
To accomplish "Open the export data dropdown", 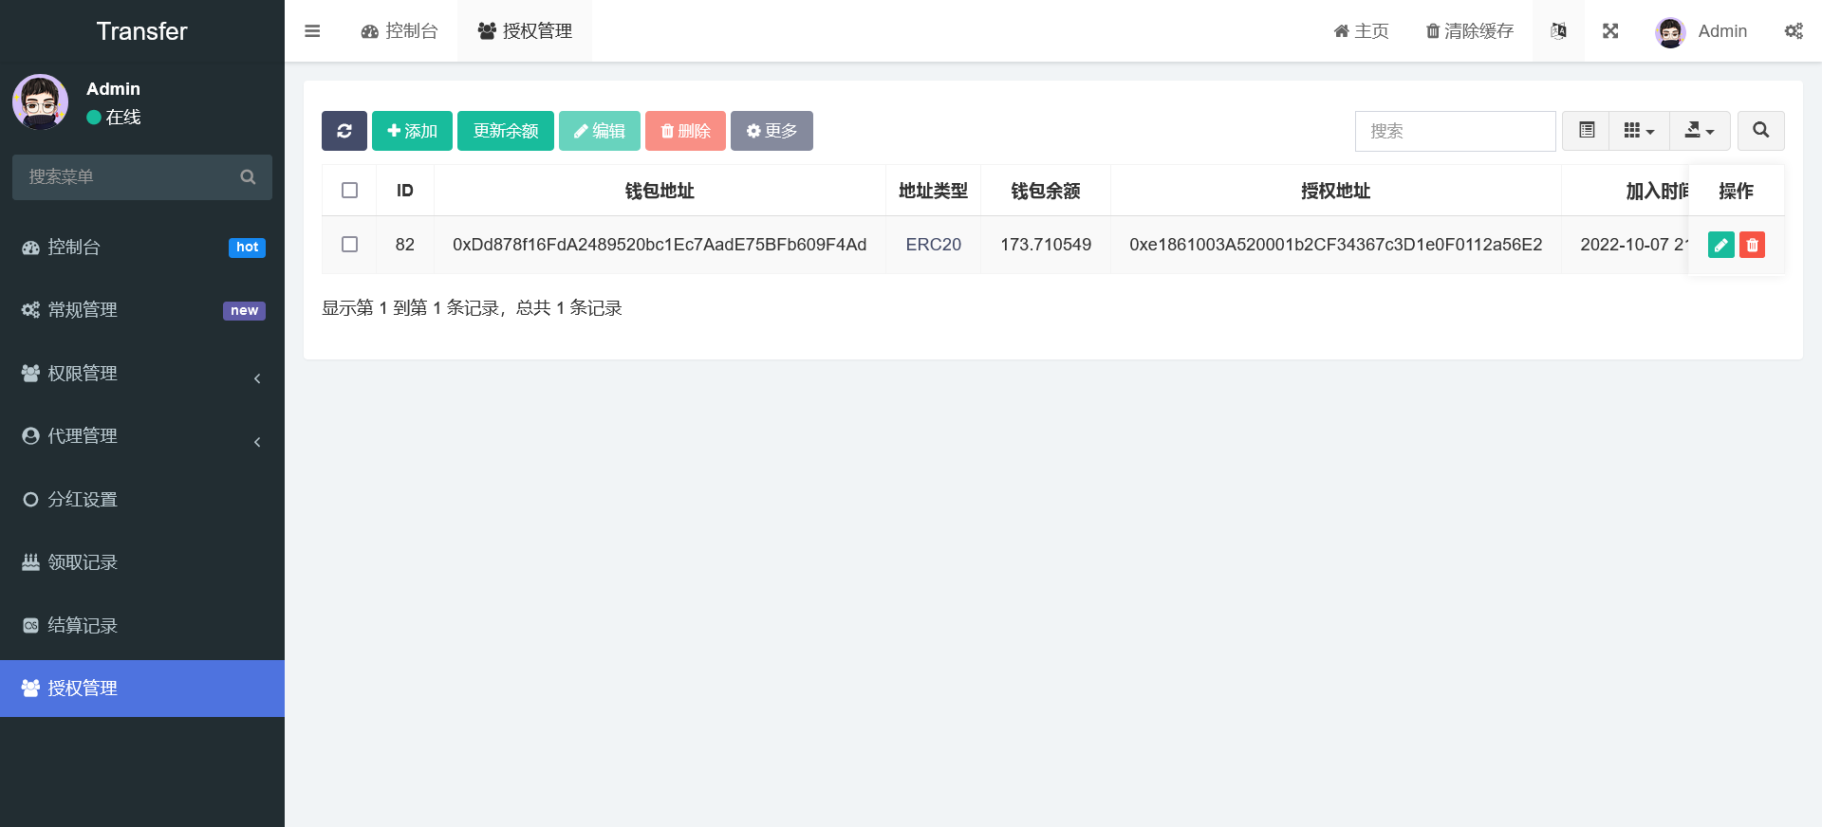I will point(1699,131).
